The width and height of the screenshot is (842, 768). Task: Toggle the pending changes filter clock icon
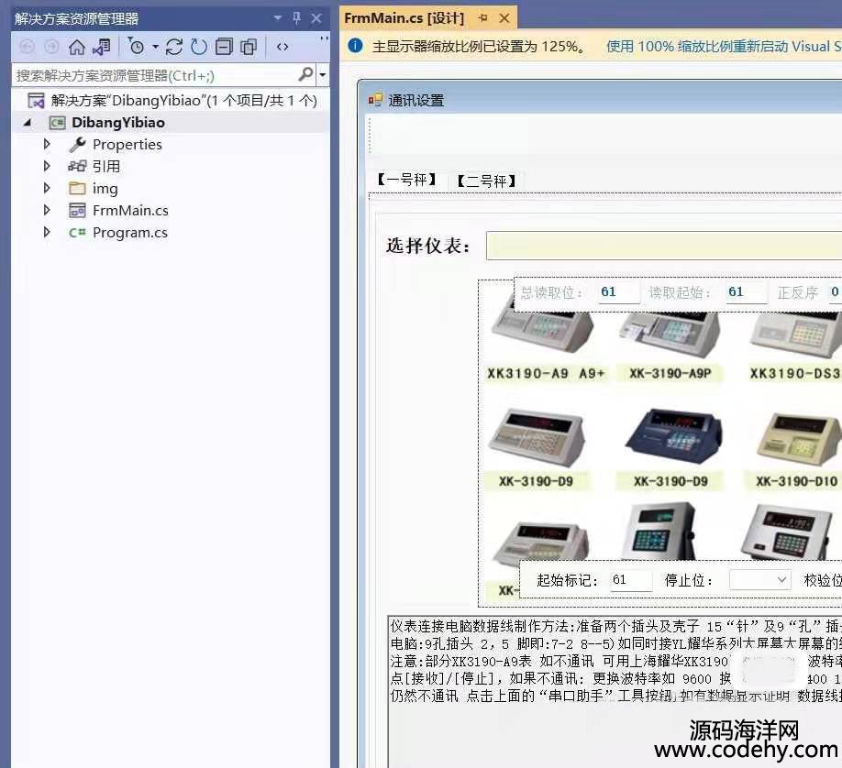pos(137,47)
